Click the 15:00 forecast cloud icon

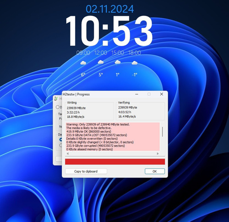(x=118, y=63)
